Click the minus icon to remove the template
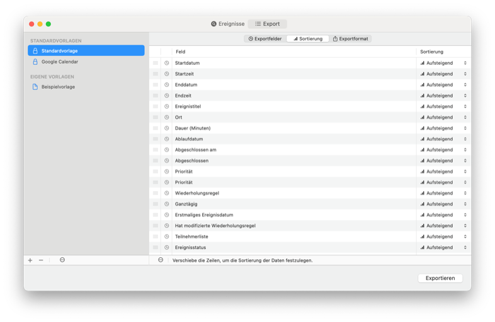Screen dimensions: 495x322 [41, 260]
